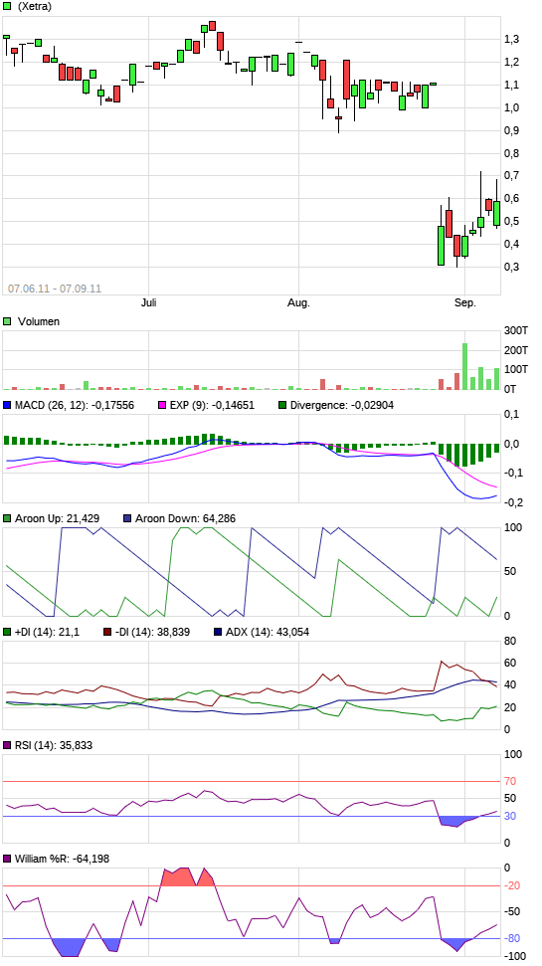Click the green Volumen legend square
Image resolution: width=542 pixels, height=966 pixels.
tap(7, 321)
